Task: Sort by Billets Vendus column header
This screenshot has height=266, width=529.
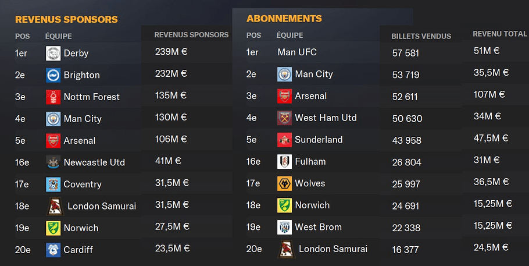Action: [421, 36]
